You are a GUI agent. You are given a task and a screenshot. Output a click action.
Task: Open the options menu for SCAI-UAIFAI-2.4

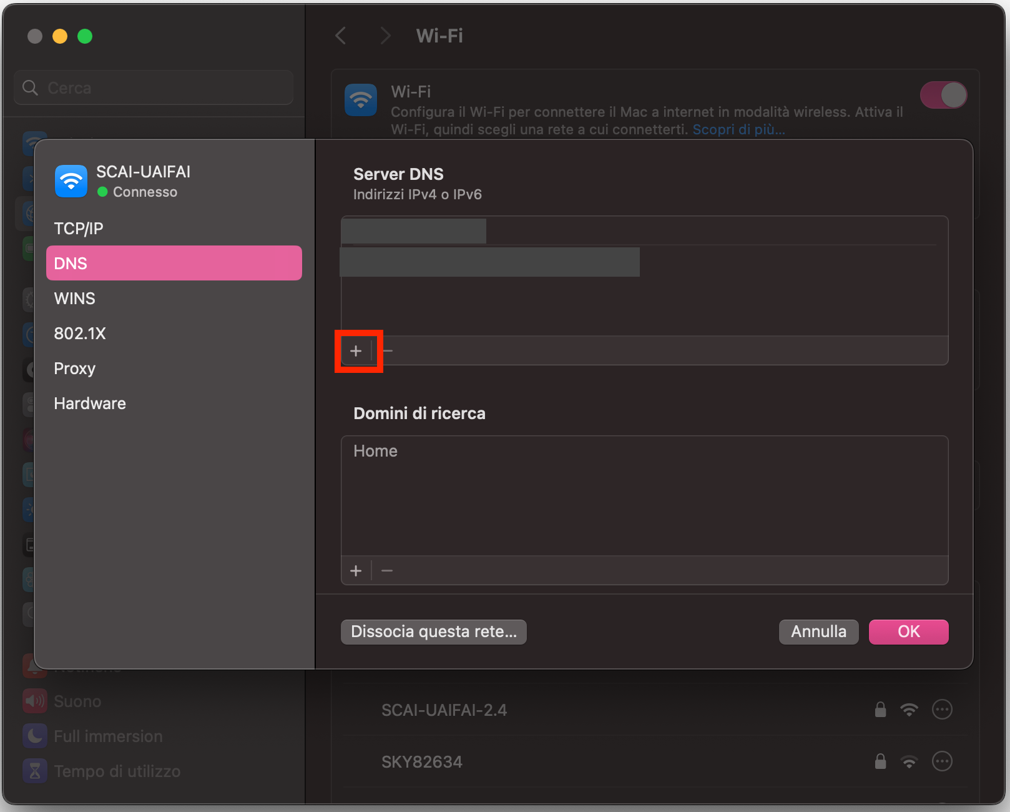[942, 710]
